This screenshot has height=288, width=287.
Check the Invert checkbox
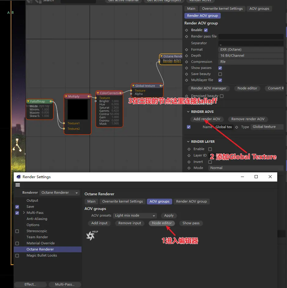(x=210, y=162)
